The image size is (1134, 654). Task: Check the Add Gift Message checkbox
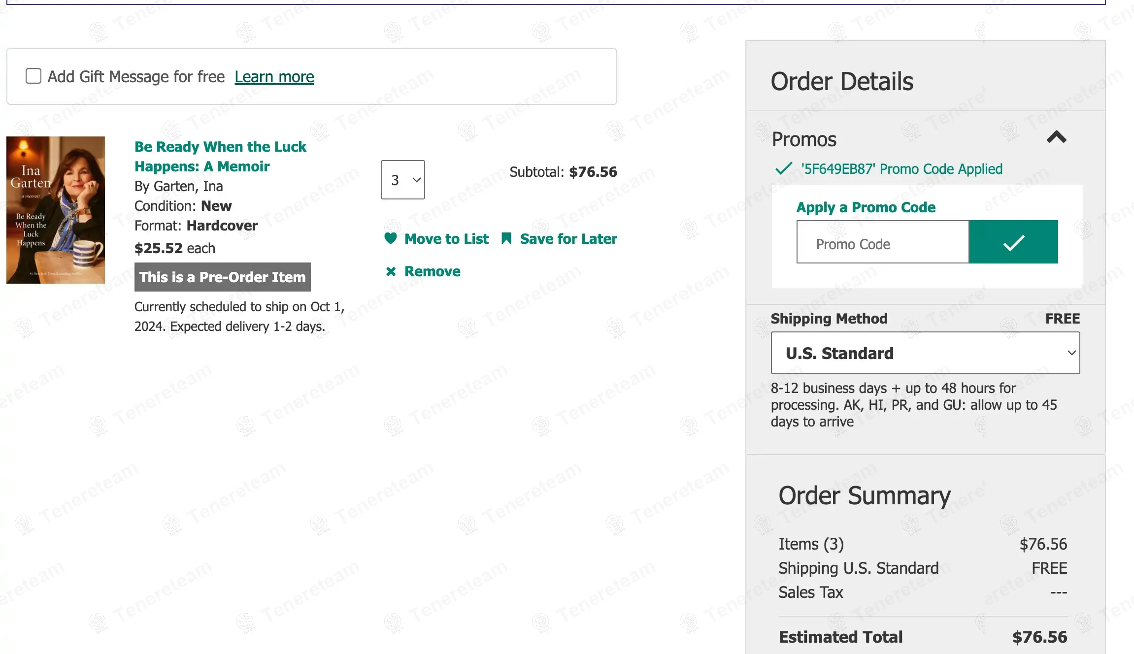pos(33,76)
